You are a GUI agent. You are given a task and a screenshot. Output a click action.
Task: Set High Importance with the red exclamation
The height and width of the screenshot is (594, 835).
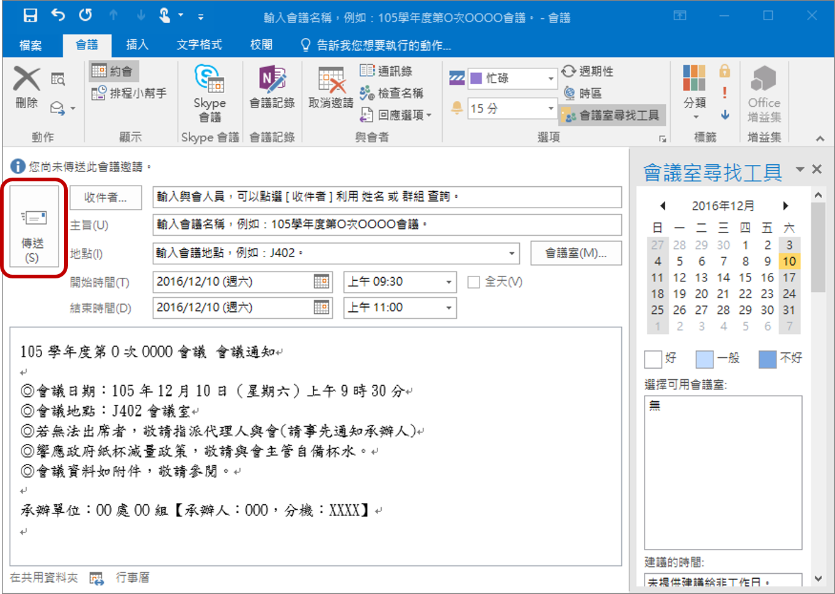pyautogui.click(x=725, y=93)
